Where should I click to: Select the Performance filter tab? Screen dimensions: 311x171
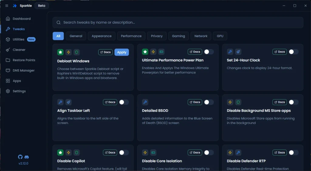pyautogui.click(x=131, y=36)
